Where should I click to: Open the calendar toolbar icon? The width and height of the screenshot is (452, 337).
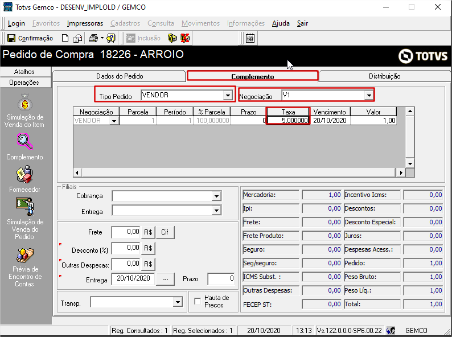250,38
